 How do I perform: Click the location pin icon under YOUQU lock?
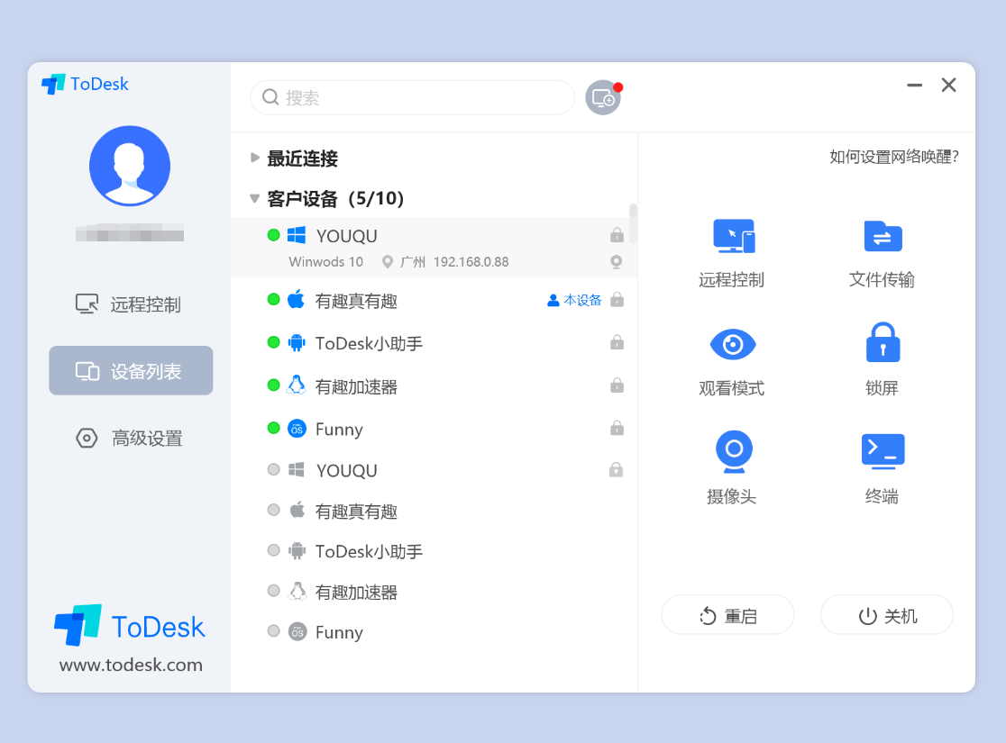coord(616,261)
